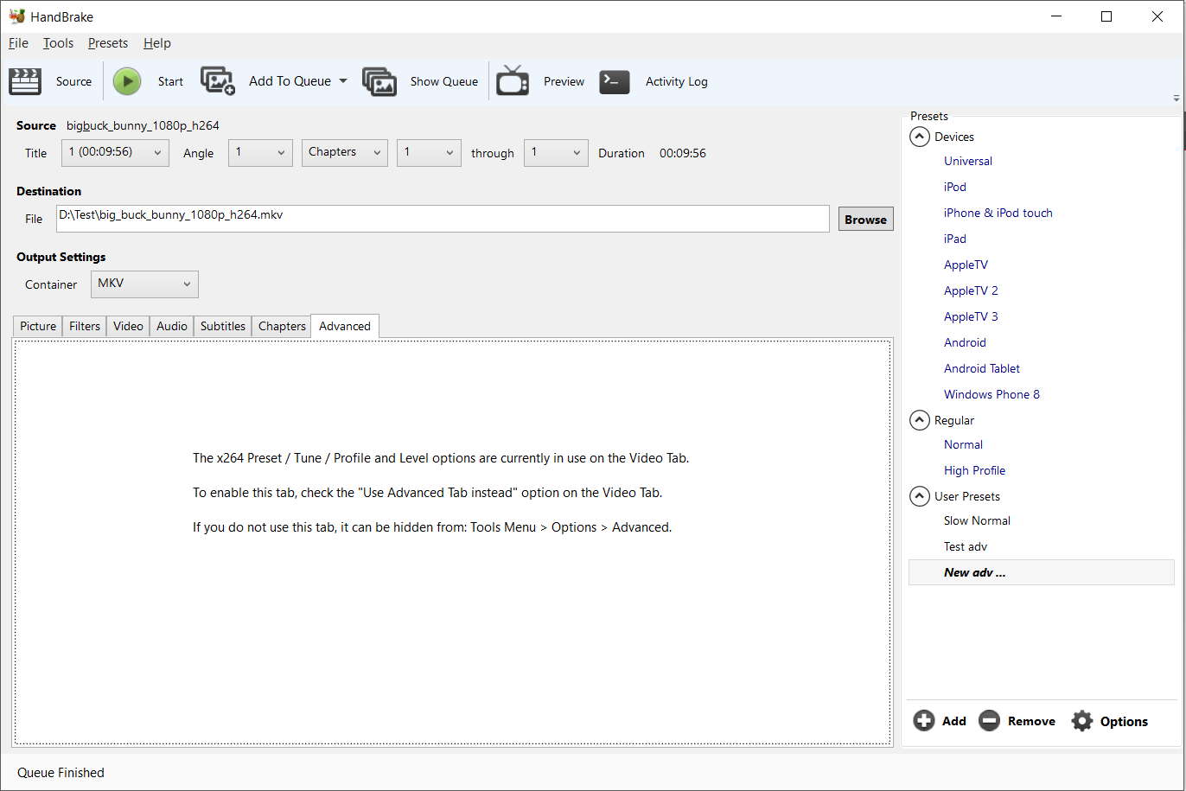Collapse the User Presets group

coord(920,496)
